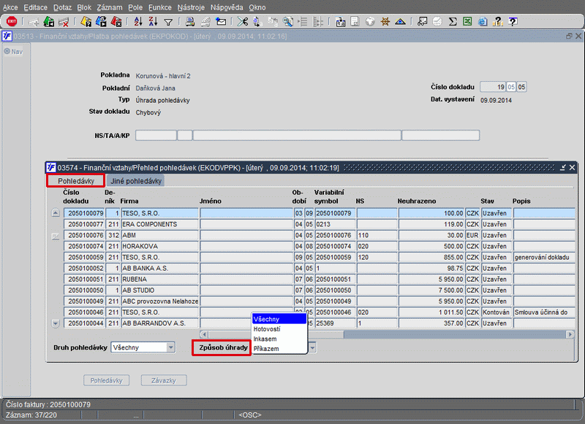Open the Druh pohledávky dropdown
This screenshot has height=424, width=585.
pyautogui.click(x=170, y=347)
